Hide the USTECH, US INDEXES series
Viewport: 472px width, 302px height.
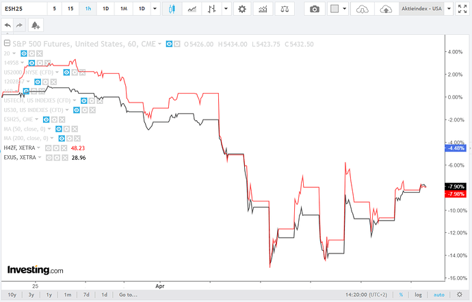[84, 100]
